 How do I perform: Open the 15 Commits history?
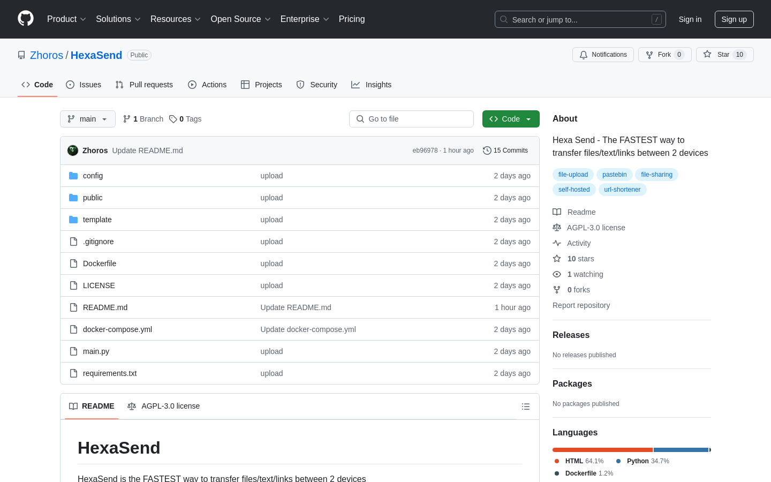point(505,150)
